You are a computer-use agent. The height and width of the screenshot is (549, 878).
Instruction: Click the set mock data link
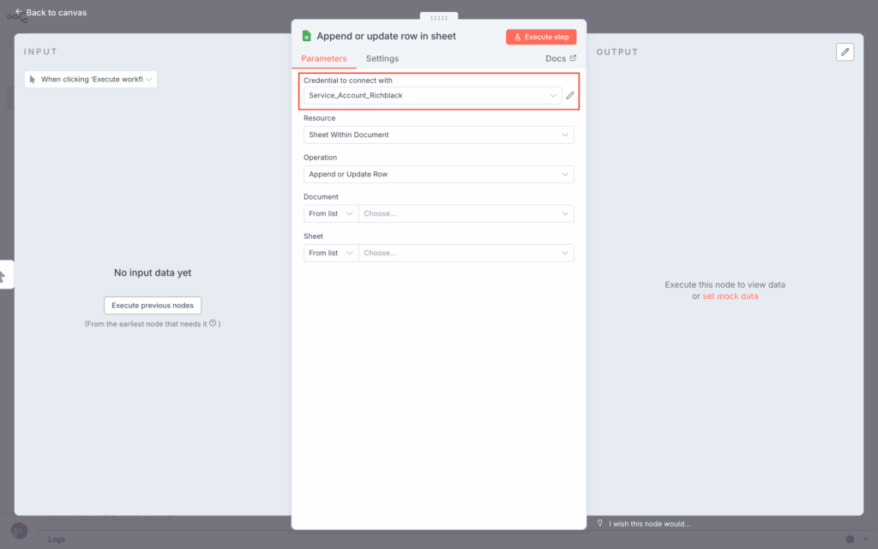click(730, 296)
